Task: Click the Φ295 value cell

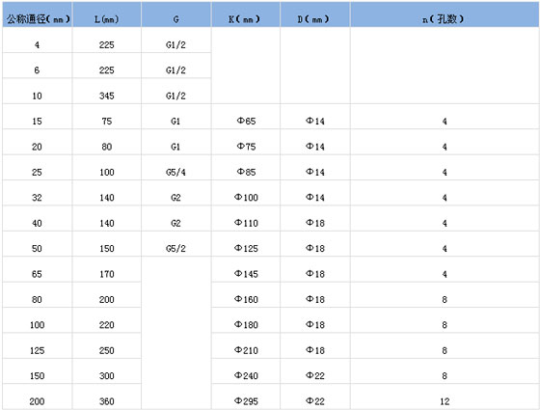Action: point(246,401)
